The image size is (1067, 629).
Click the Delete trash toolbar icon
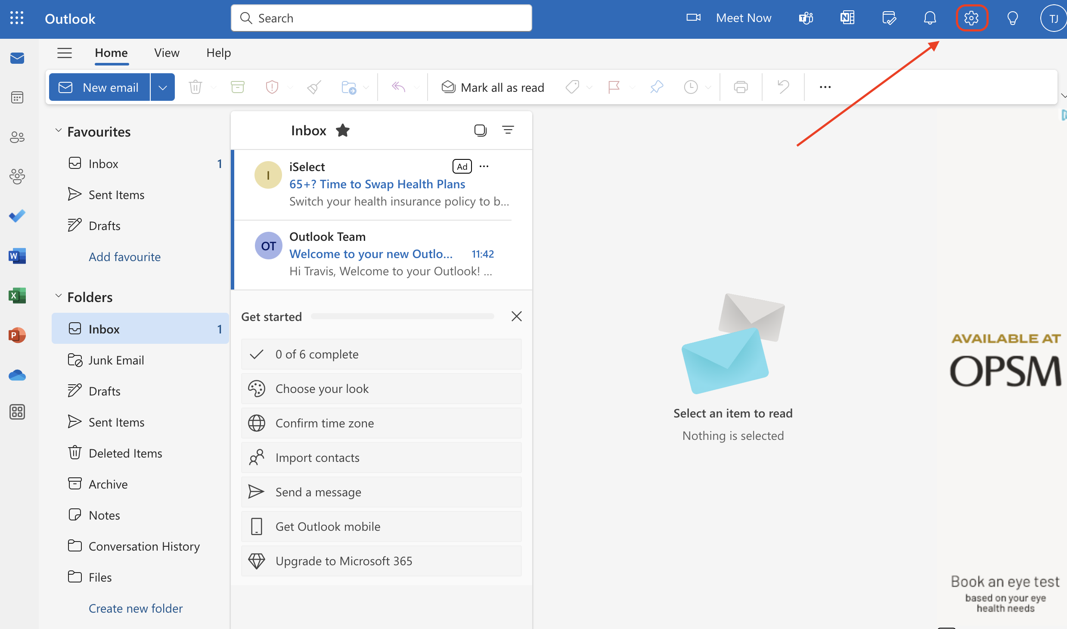click(x=195, y=87)
